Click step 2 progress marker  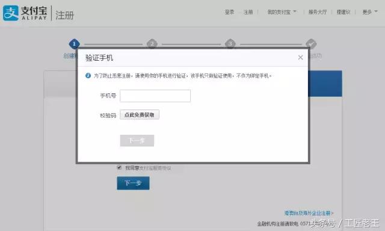(152, 44)
